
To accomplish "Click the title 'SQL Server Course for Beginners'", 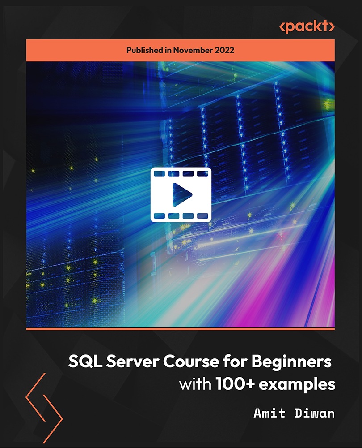I will click(200, 362).
